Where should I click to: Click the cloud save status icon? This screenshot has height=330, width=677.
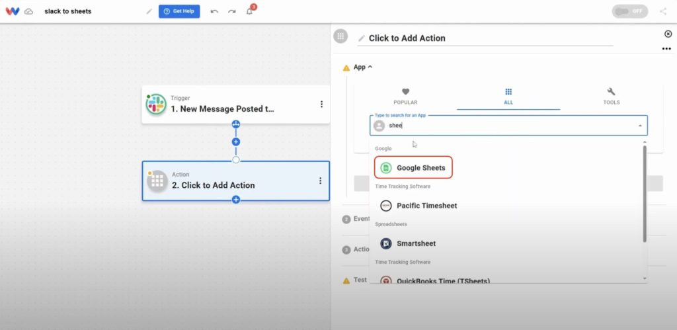[28, 11]
